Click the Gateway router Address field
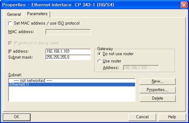The width and height of the screenshot is (189, 123). (x=141, y=68)
